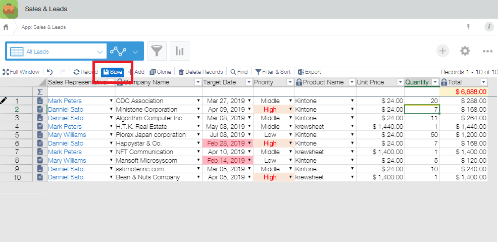Screen dimensions: 498x242
Task: Open the filter funnel icon
Action: click(x=158, y=51)
